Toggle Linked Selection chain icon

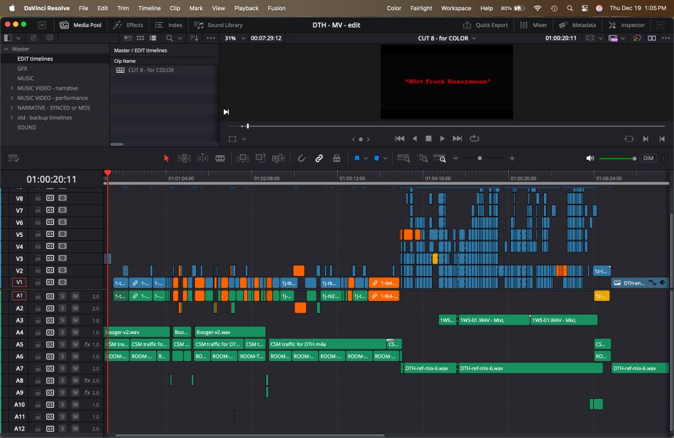(x=319, y=159)
